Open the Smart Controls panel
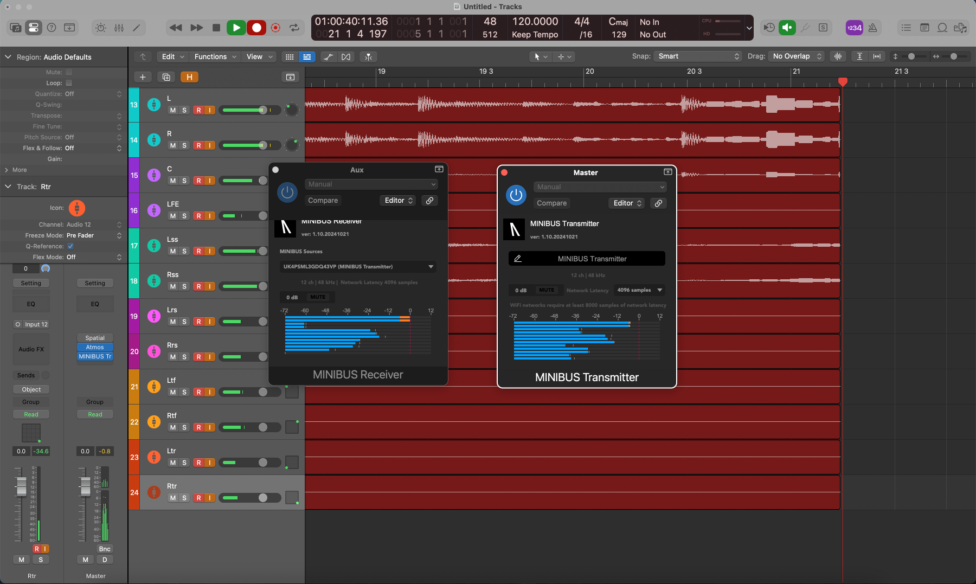 tap(101, 28)
